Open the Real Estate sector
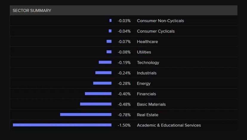 (x=147, y=115)
